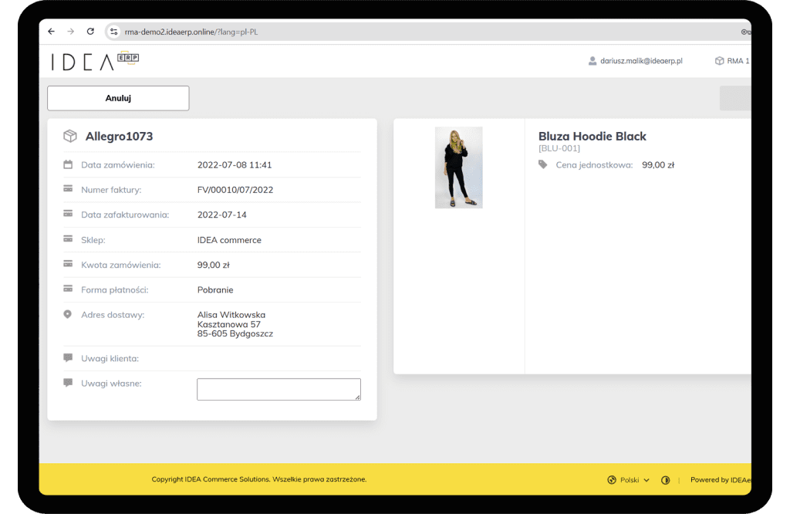Click the Anuluj button

[x=118, y=98]
